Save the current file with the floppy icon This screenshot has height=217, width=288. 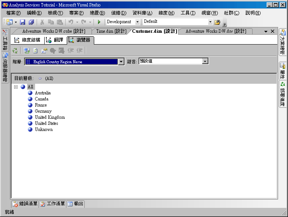pyautogui.click(x=23, y=22)
